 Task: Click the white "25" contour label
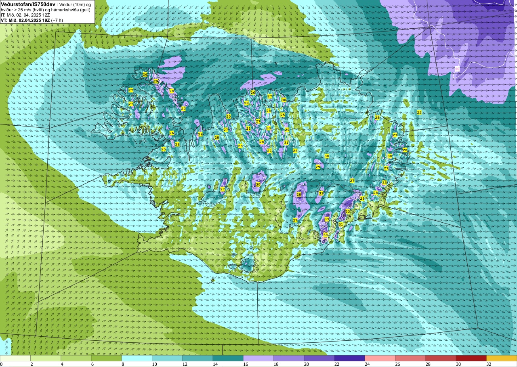pos(457,69)
